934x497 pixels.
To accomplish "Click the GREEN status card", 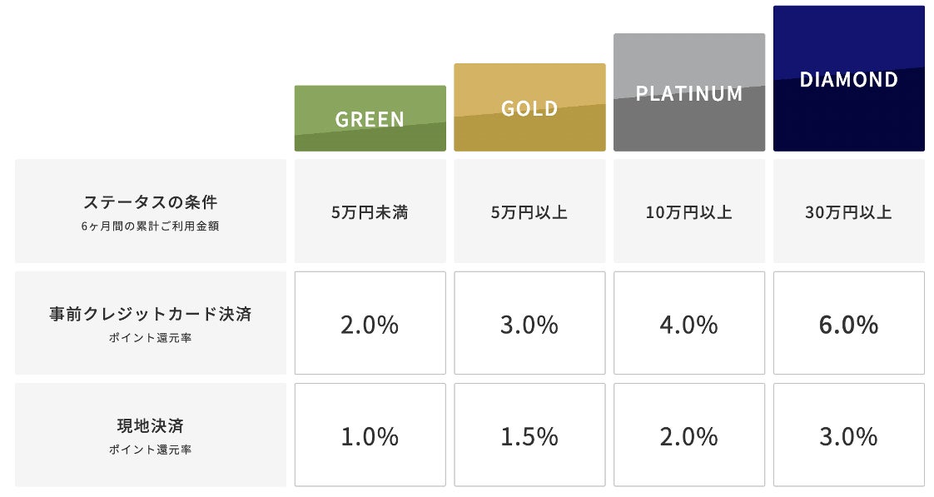I will point(370,118).
